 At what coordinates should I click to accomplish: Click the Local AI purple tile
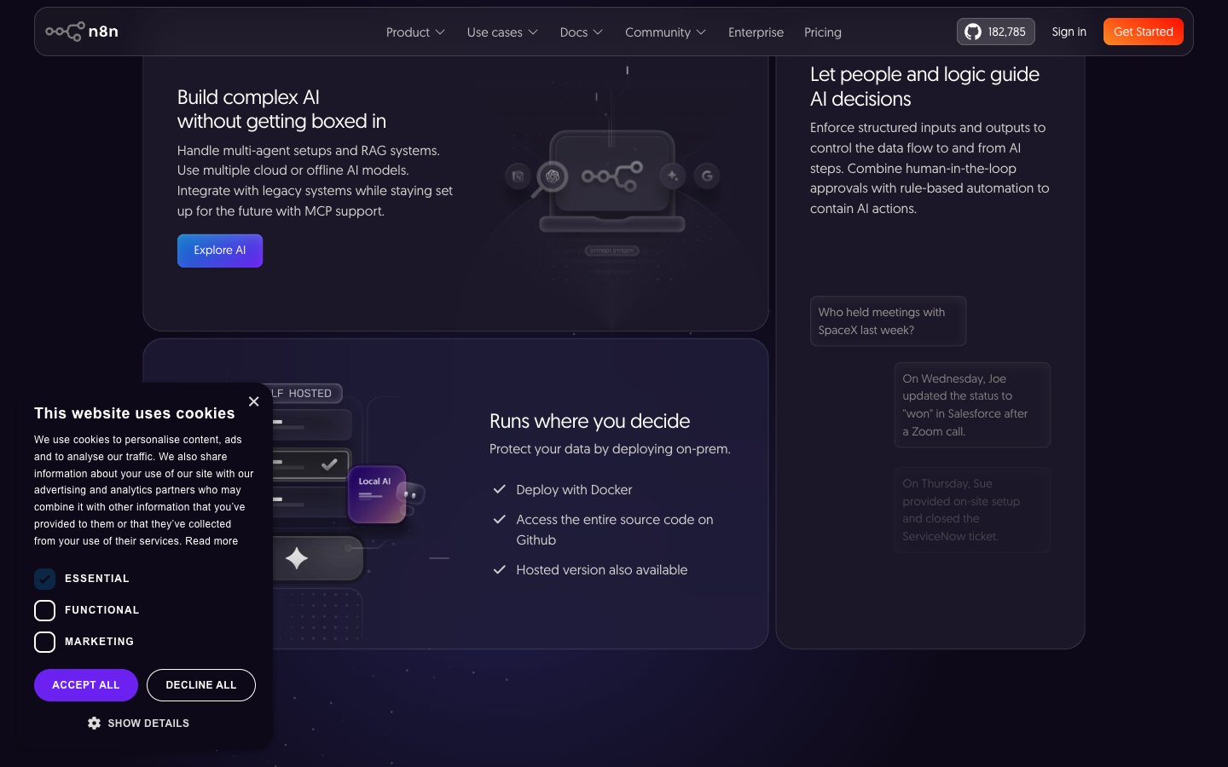[376, 493]
